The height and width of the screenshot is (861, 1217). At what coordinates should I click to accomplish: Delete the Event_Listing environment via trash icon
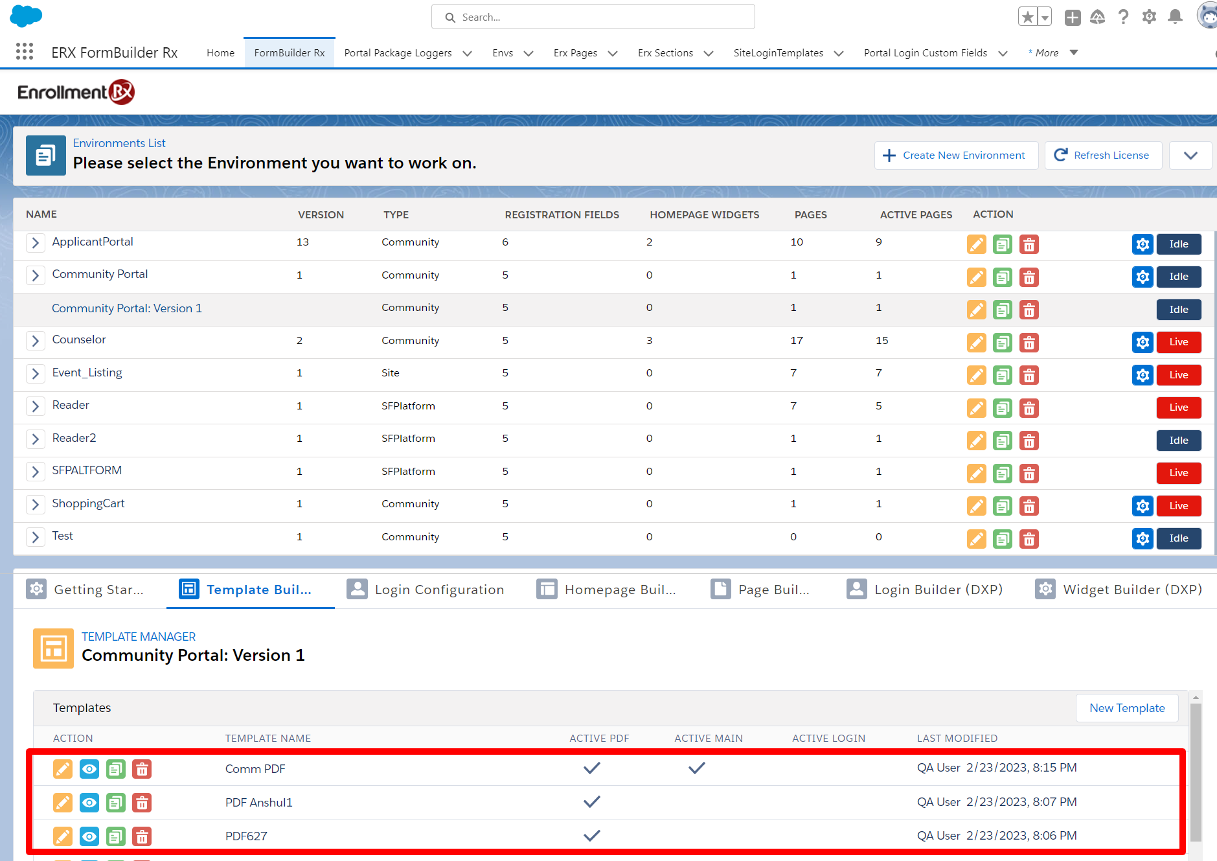coord(1029,375)
